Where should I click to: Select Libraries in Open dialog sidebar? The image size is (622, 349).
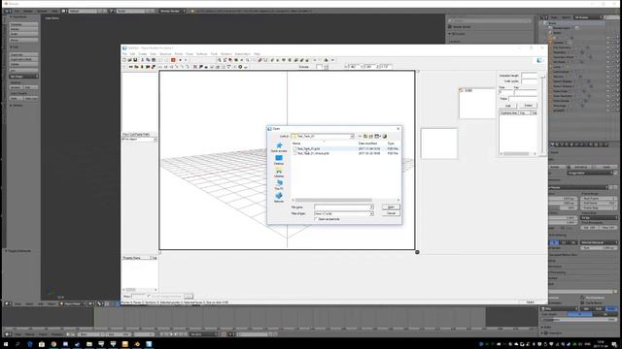point(279,173)
